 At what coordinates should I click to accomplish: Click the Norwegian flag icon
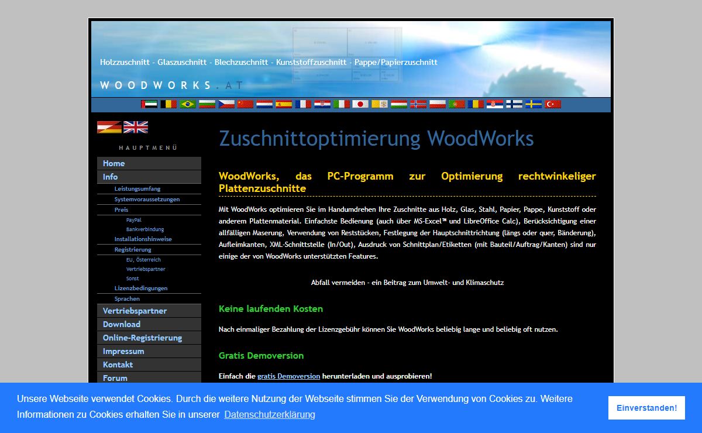click(418, 104)
